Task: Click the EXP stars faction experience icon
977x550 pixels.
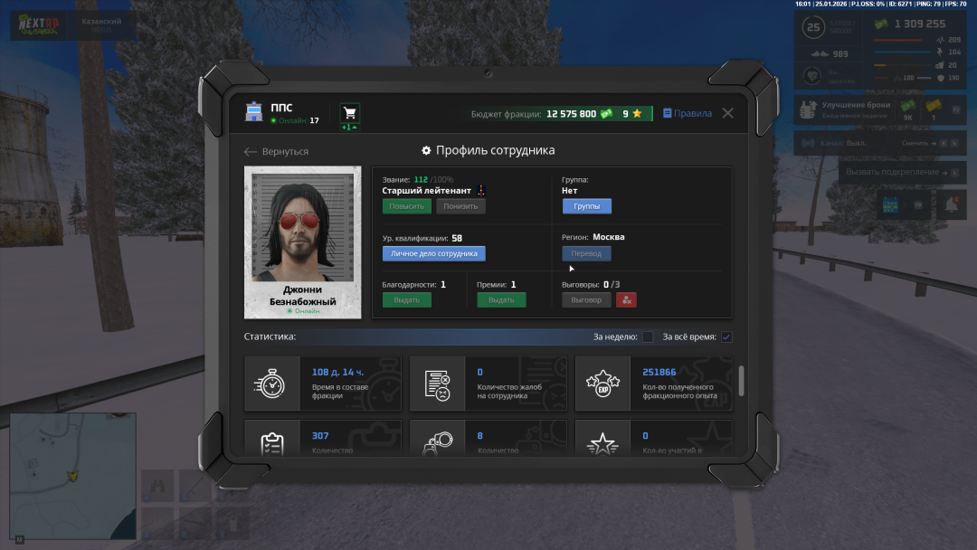Action: pyautogui.click(x=602, y=384)
